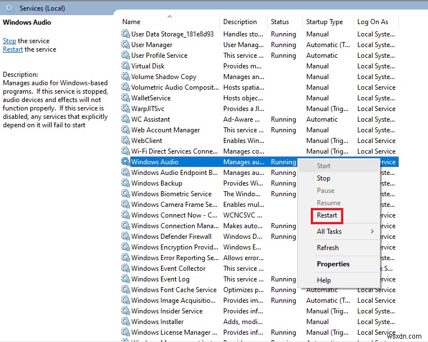Choose Stop in the context menu
428x342 pixels.
click(324, 178)
